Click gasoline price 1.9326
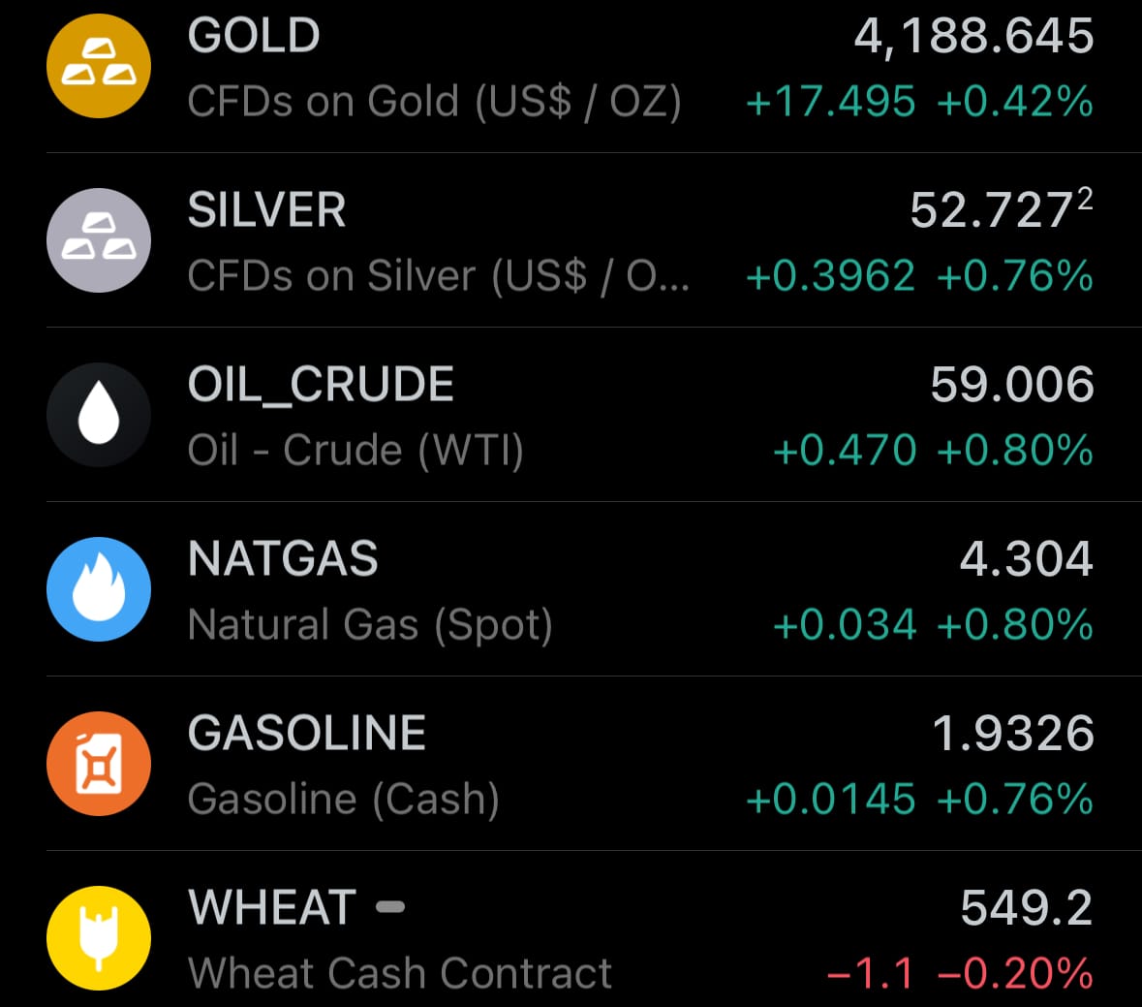The height and width of the screenshot is (1007, 1142). pos(1012,734)
